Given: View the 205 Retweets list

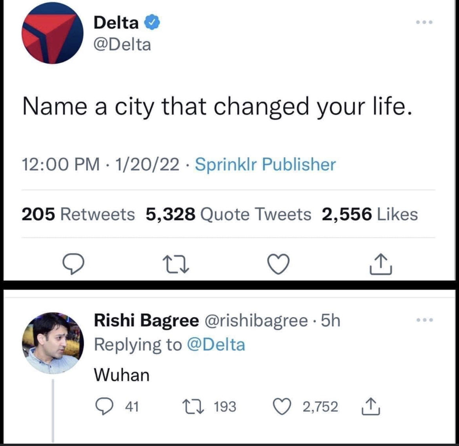Looking at the screenshot, I should (x=78, y=214).
